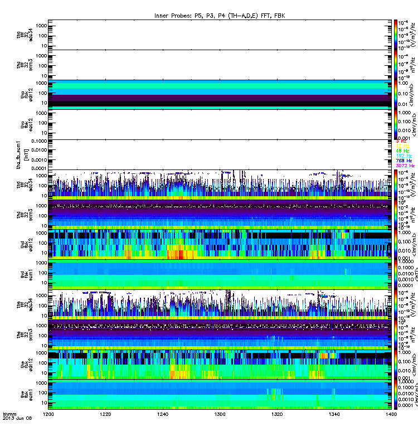
Task: Click the "the fbk edc12" y-axis label
Action: 27,365
